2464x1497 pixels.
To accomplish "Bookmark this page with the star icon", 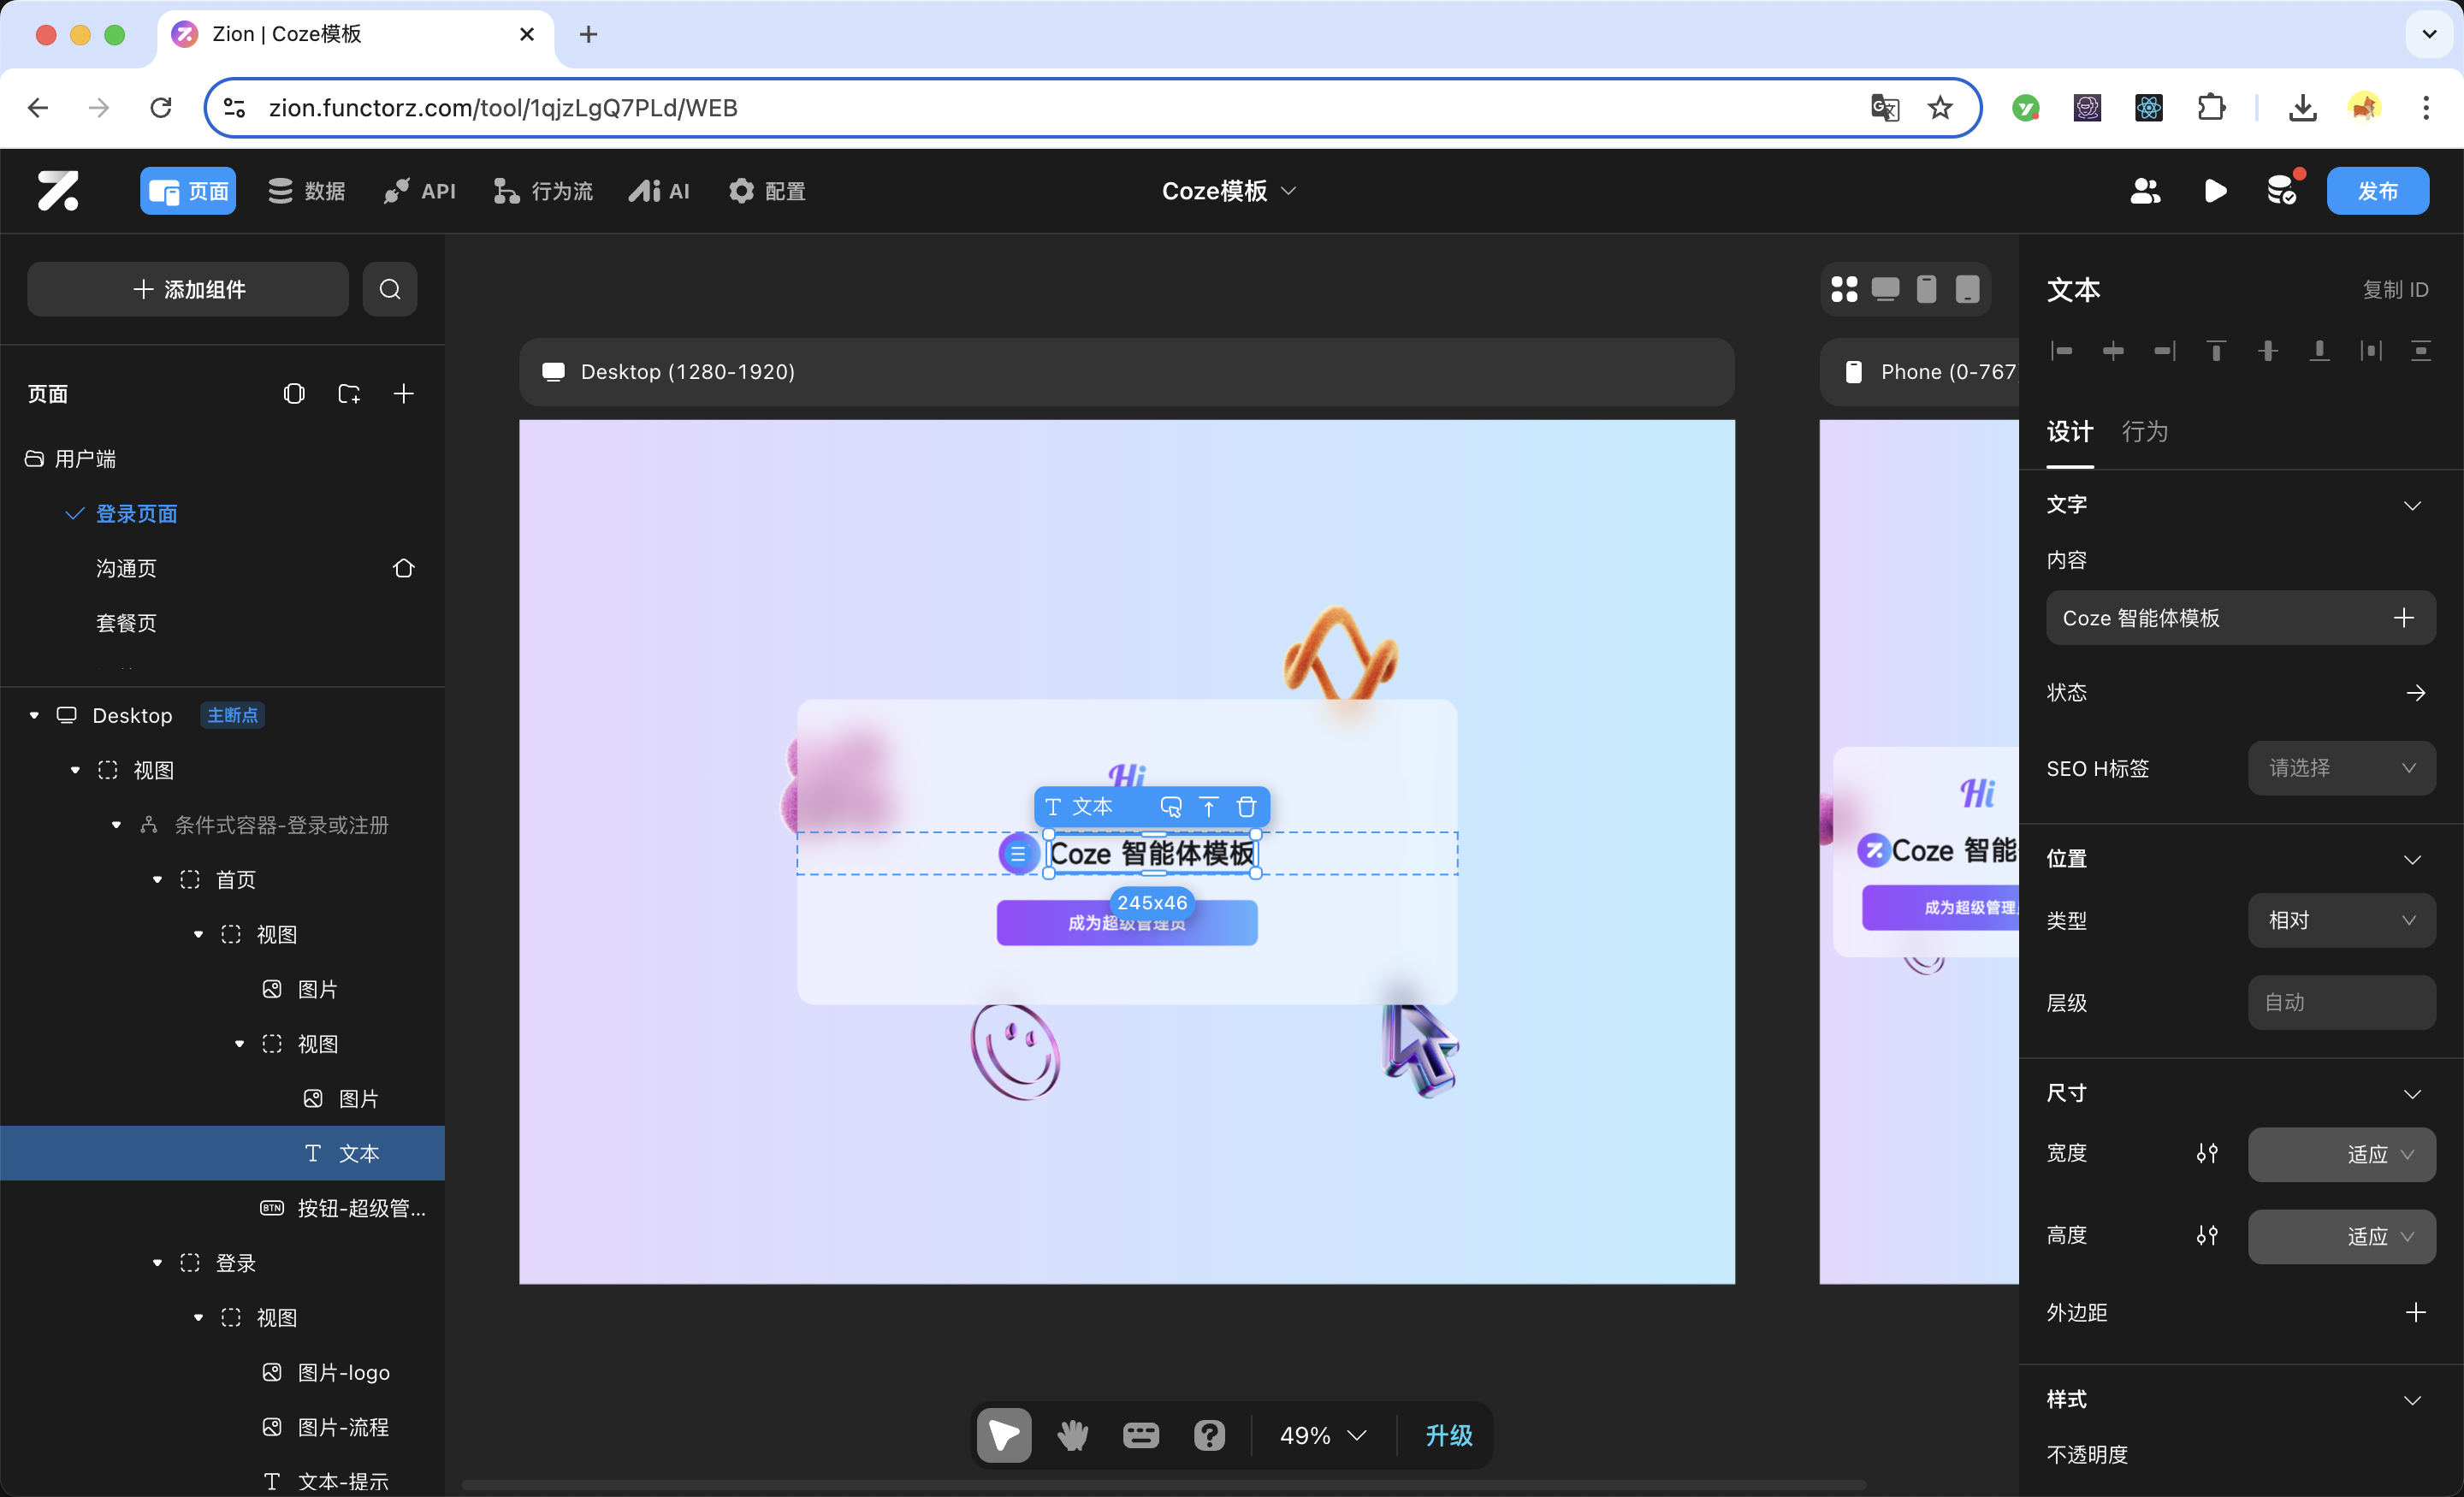I will coord(1940,108).
